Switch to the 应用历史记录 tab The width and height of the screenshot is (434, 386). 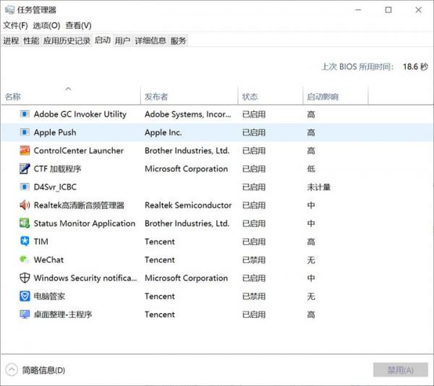tap(67, 41)
